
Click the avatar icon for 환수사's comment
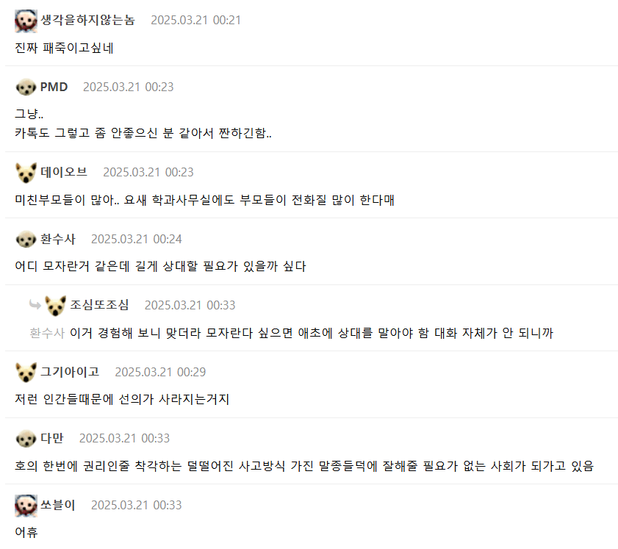26,240
